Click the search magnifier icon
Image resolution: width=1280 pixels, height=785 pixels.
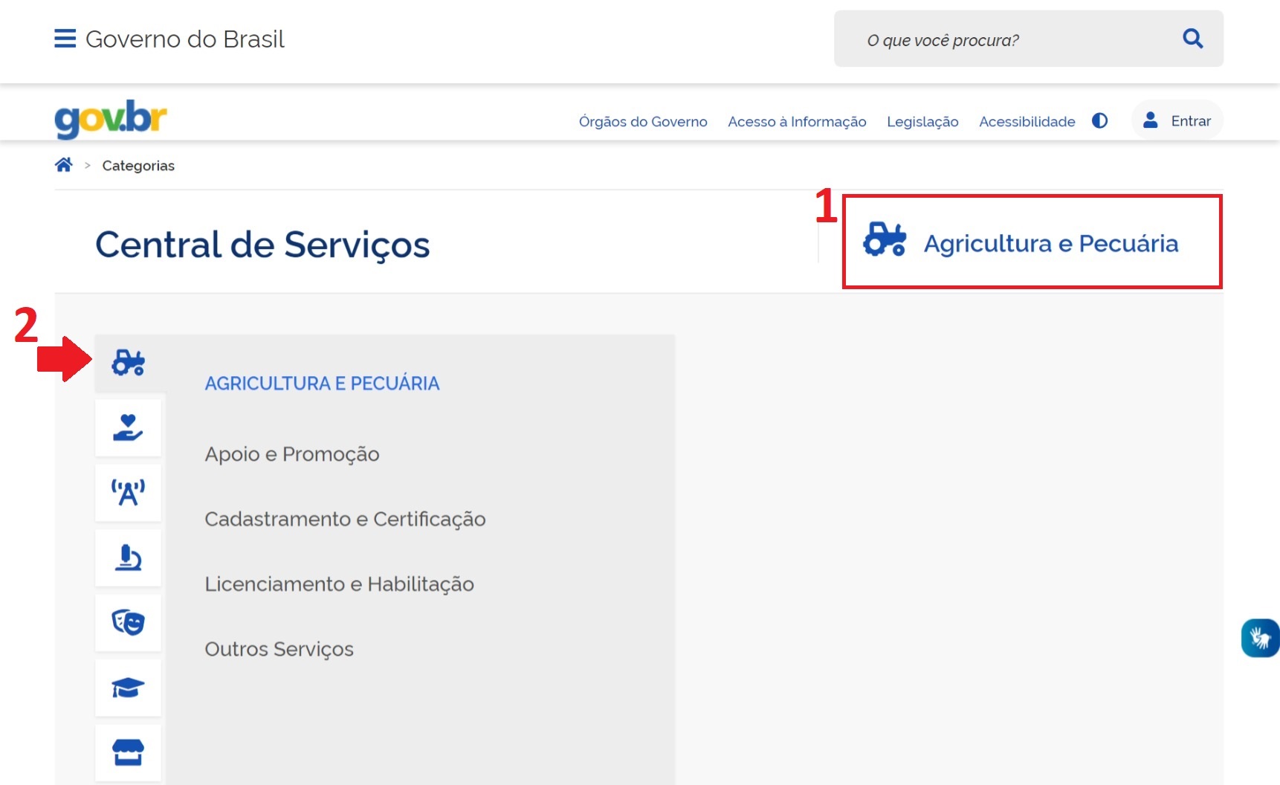1192,39
